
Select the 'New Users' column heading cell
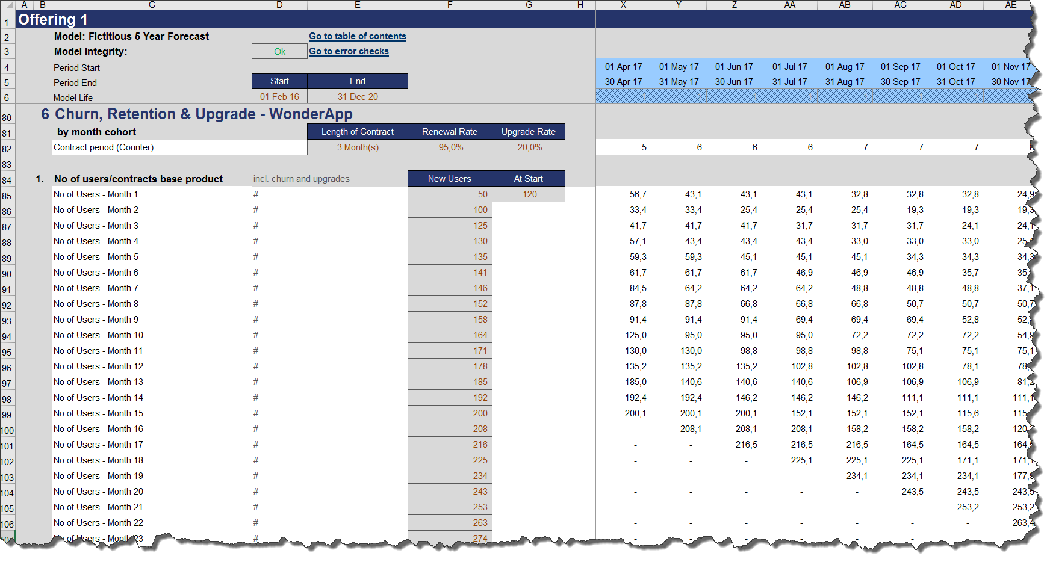coord(450,179)
